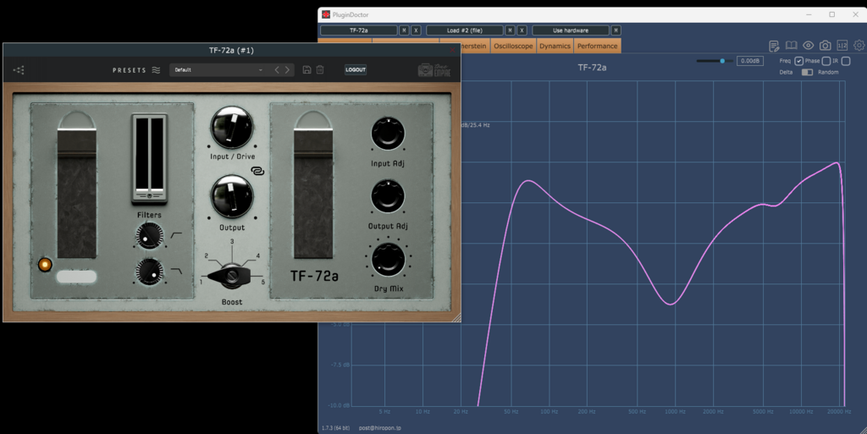Screen dimensions: 867x434
Task: Enable the IR checkbox
Action: pyautogui.click(x=846, y=61)
